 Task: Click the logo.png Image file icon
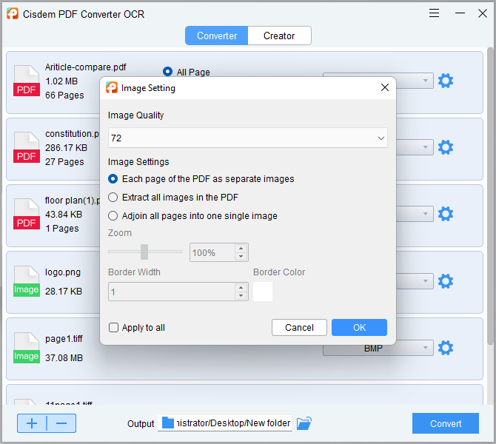[x=27, y=281]
